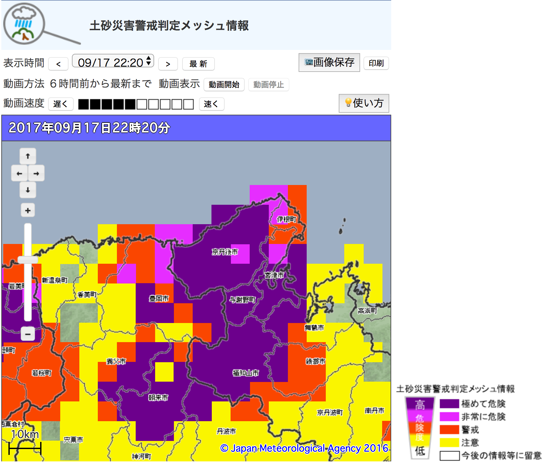This screenshot has height=462, width=546.
Task: Speed up animation with 速く button
Action: point(211,104)
